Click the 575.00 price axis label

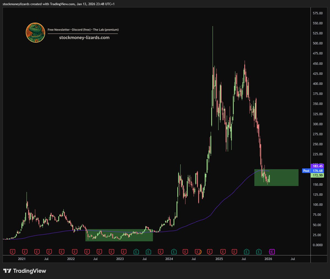tap(318, 13)
